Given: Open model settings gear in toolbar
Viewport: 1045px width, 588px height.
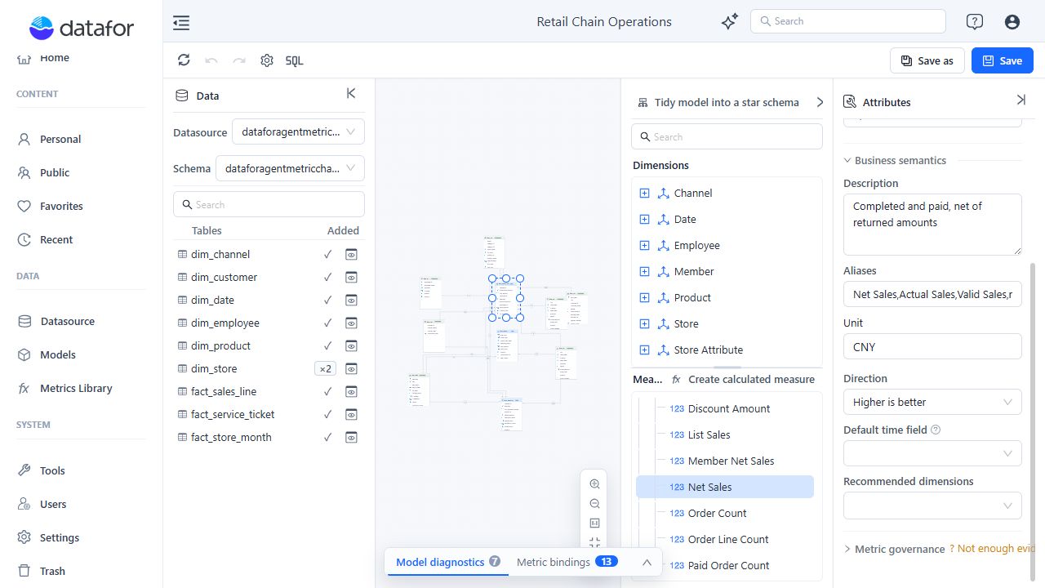Looking at the screenshot, I should pyautogui.click(x=267, y=60).
